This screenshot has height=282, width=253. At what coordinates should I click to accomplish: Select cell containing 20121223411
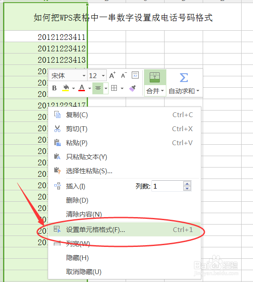point(46,36)
